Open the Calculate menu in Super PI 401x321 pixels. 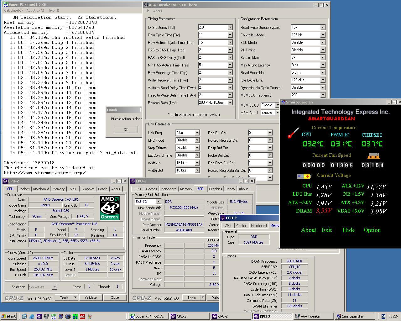(x=13, y=10)
